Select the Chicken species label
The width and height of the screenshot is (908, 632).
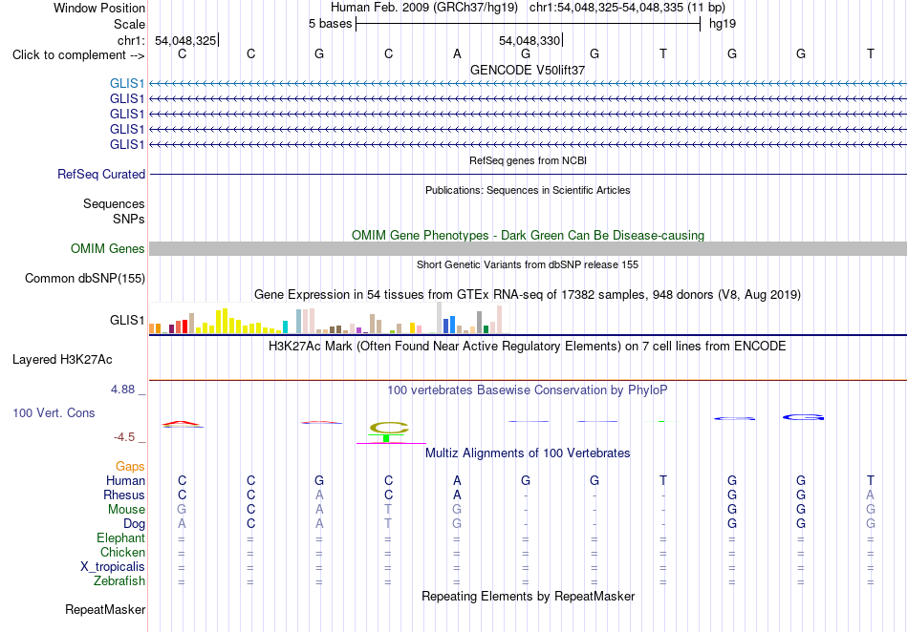(x=122, y=552)
